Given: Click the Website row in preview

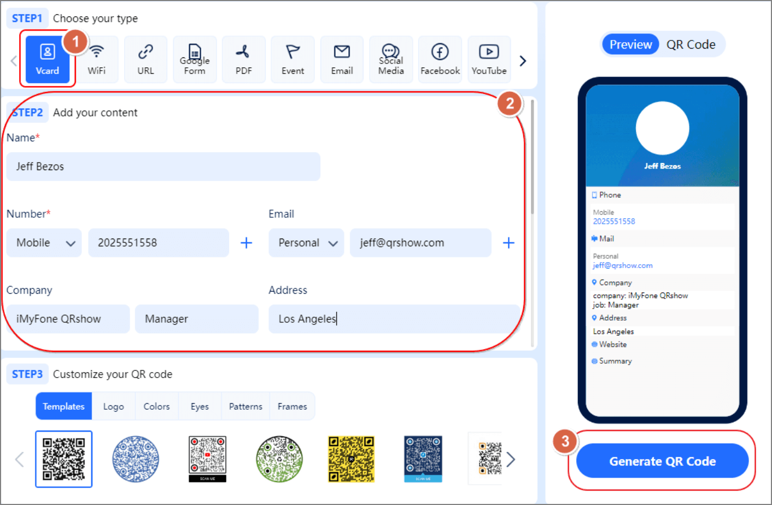Looking at the screenshot, I should (x=662, y=345).
